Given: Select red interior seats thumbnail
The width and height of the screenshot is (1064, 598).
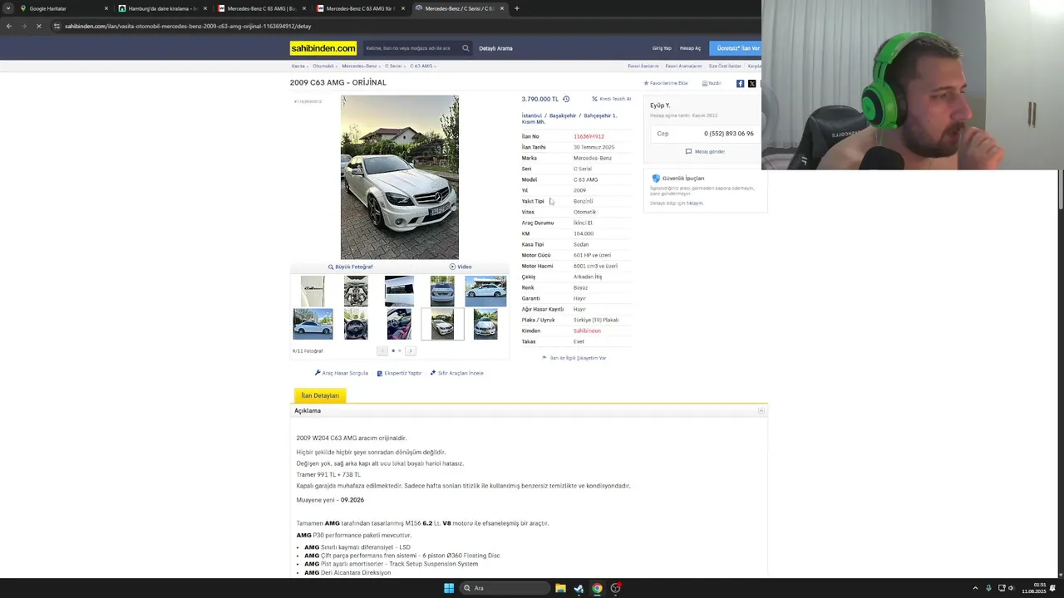Looking at the screenshot, I should click(x=399, y=324).
